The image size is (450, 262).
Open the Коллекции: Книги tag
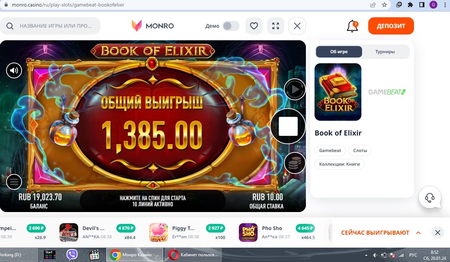[x=339, y=164]
